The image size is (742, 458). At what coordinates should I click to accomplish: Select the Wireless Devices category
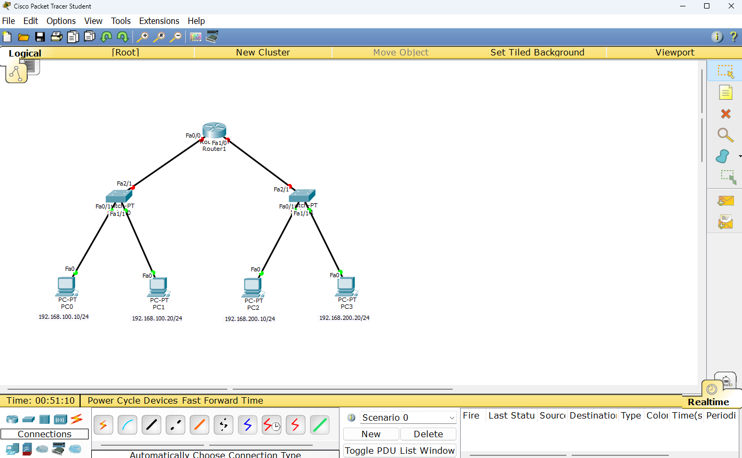pos(60,419)
